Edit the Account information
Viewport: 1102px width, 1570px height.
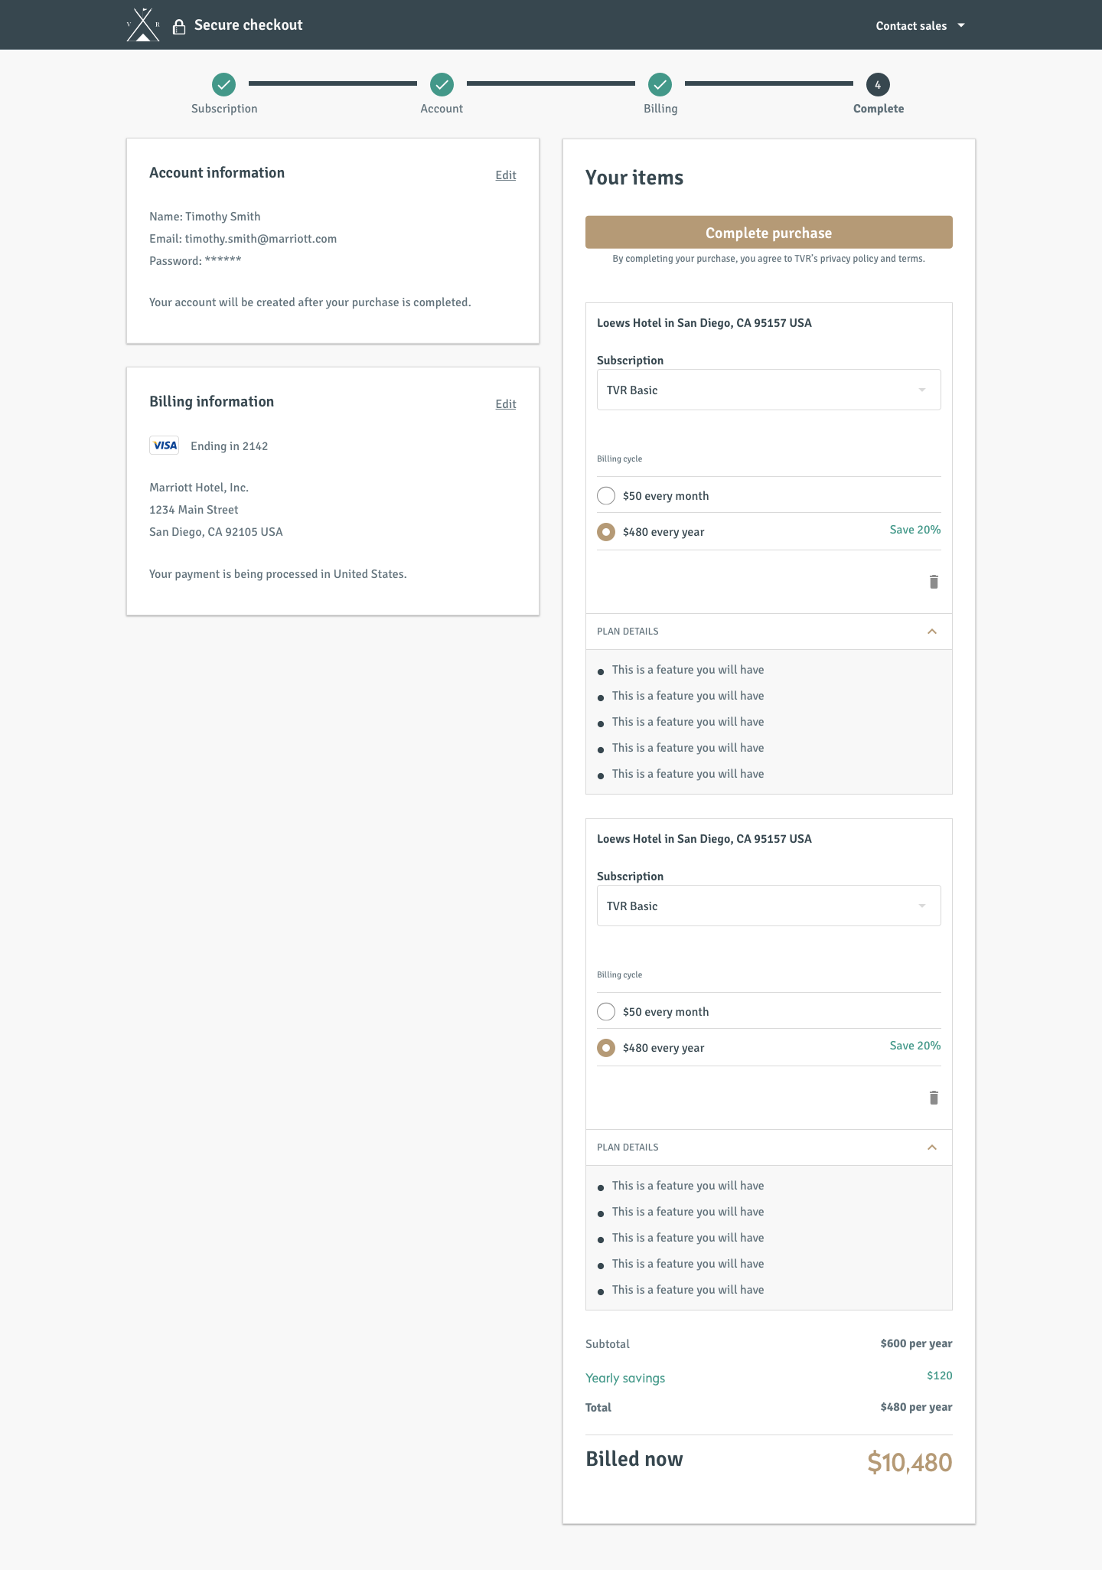[506, 175]
